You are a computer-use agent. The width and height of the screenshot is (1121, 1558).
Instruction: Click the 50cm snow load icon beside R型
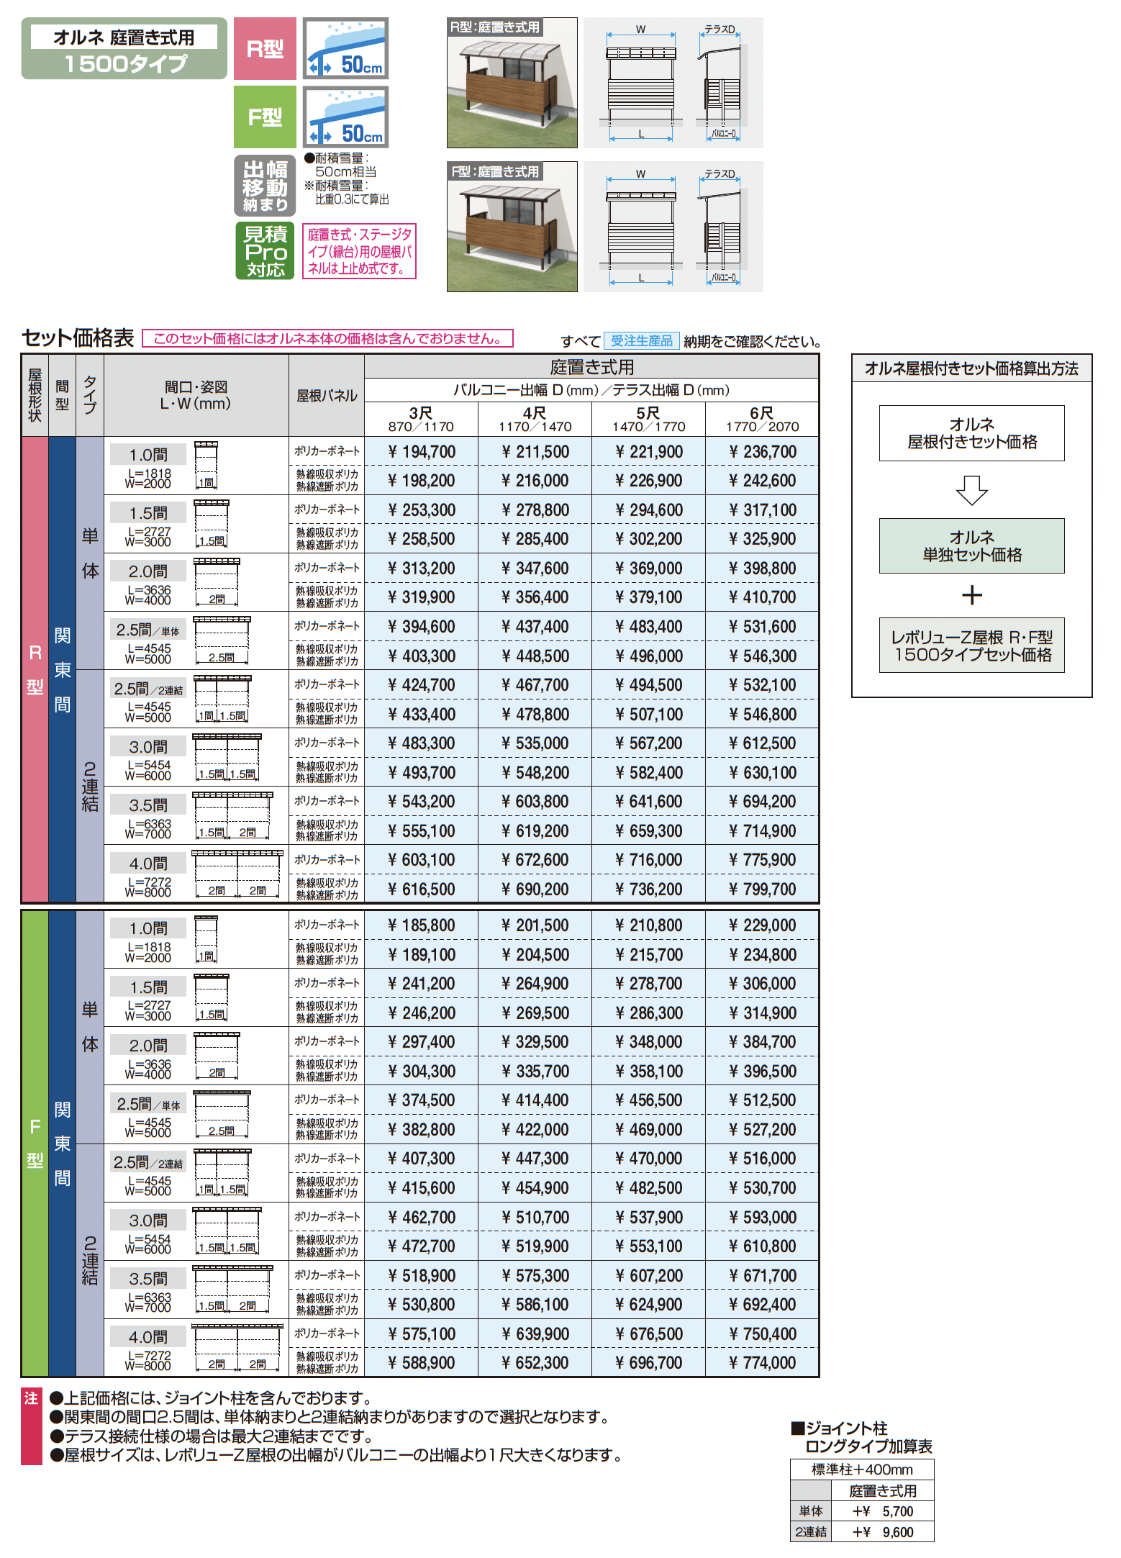[x=345, y=48]
